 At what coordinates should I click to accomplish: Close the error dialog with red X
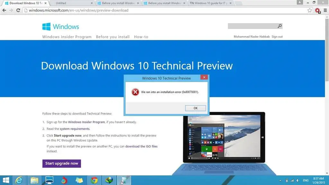tap(204, 77)
